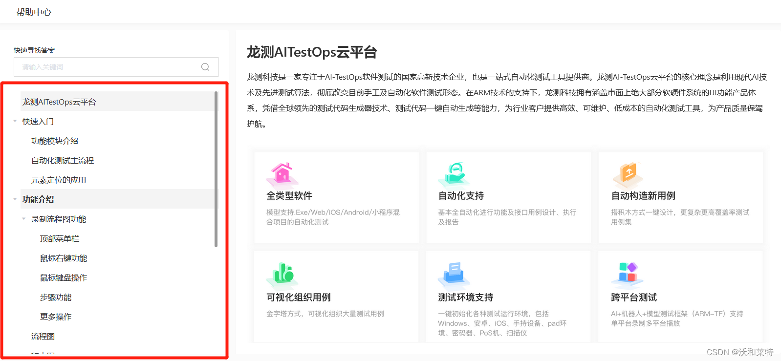Viewport: 781px width, 361px height.
Task: Click the 自动构造新用例 card title
Action: (643, 195)
